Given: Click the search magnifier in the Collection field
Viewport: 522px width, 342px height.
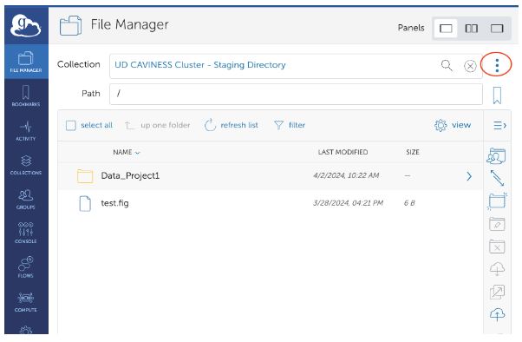Looking at the screenshot, I should click(x=447, y=65).
